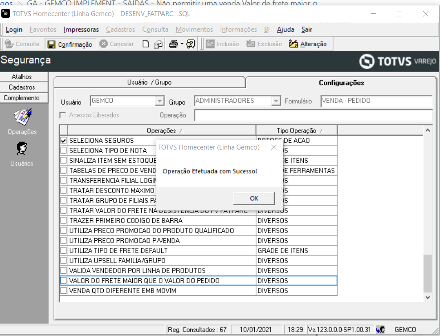Check SELECIONA TIPO DE NOTA checkbox
Viewport: 440px width, 336px height.
pos(64,150)
